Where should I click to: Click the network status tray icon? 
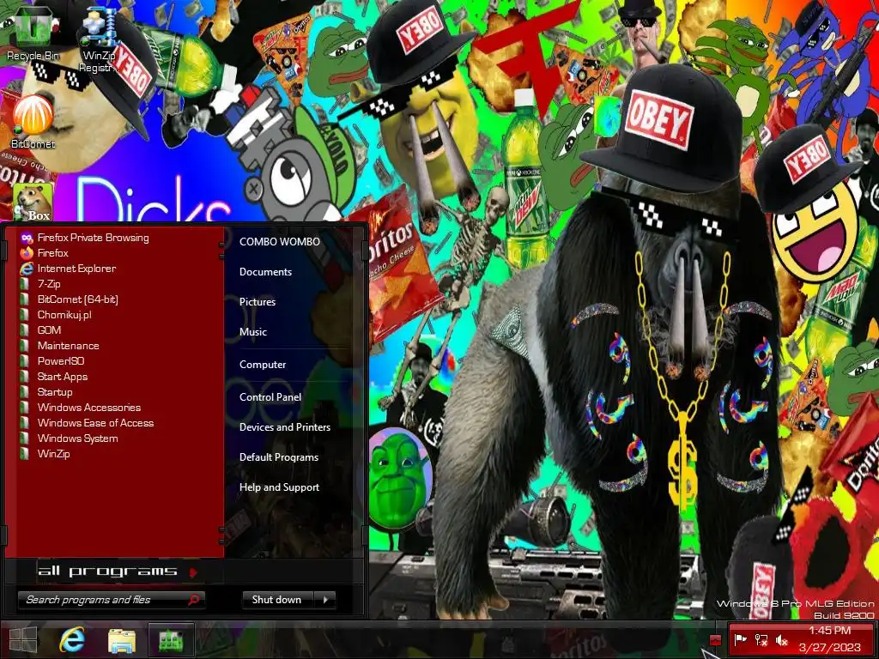pos(761,639)
